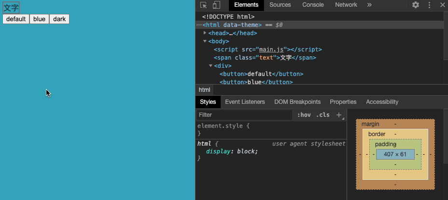
Task: Toggle the device toolbar icon
Action: coord(216,5)
